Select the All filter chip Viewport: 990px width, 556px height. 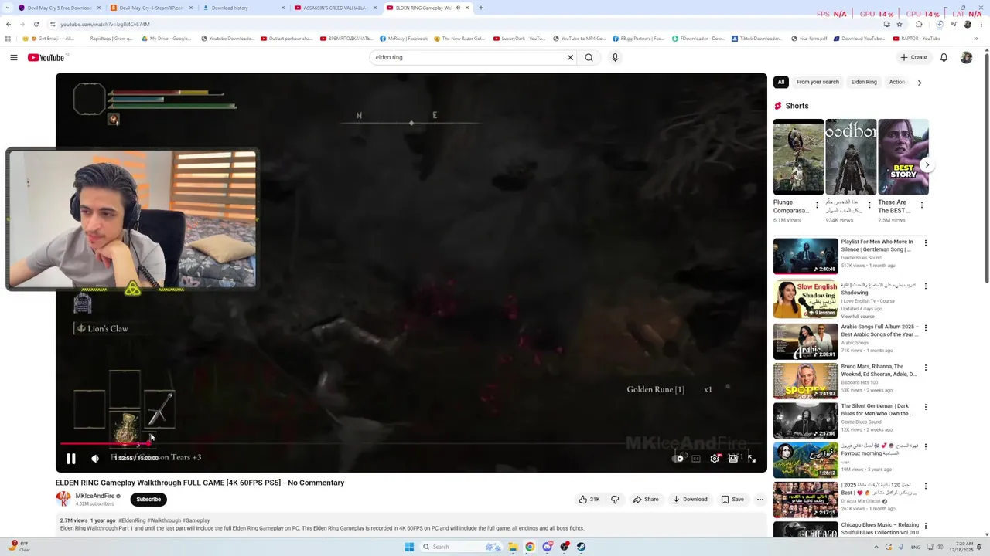(x=781, y=82)
